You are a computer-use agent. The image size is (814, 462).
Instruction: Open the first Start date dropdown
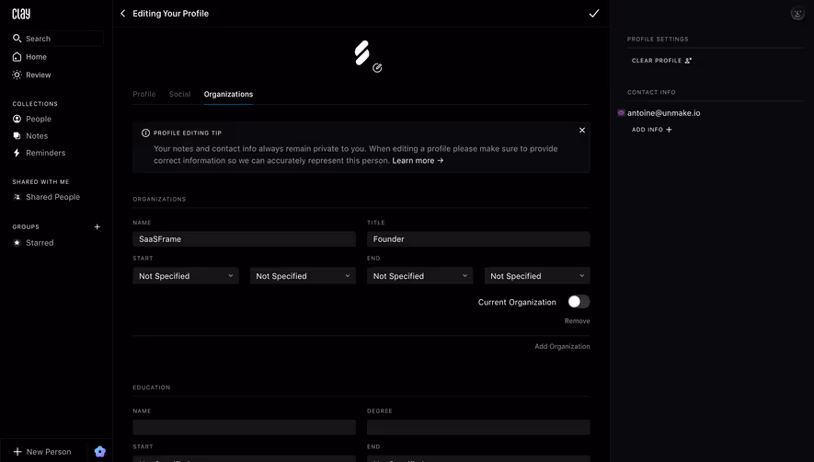185,276
